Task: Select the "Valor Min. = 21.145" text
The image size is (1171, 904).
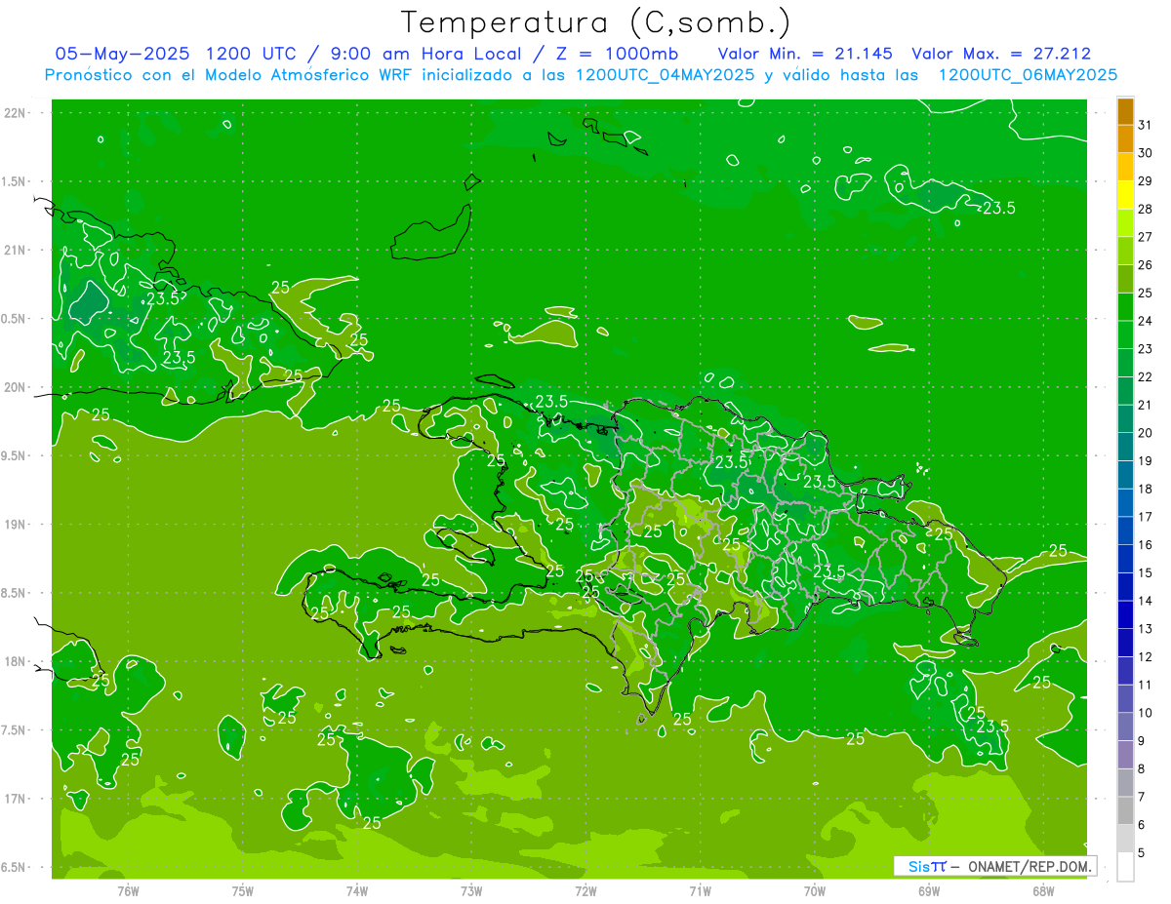Action: pos(807,54)
